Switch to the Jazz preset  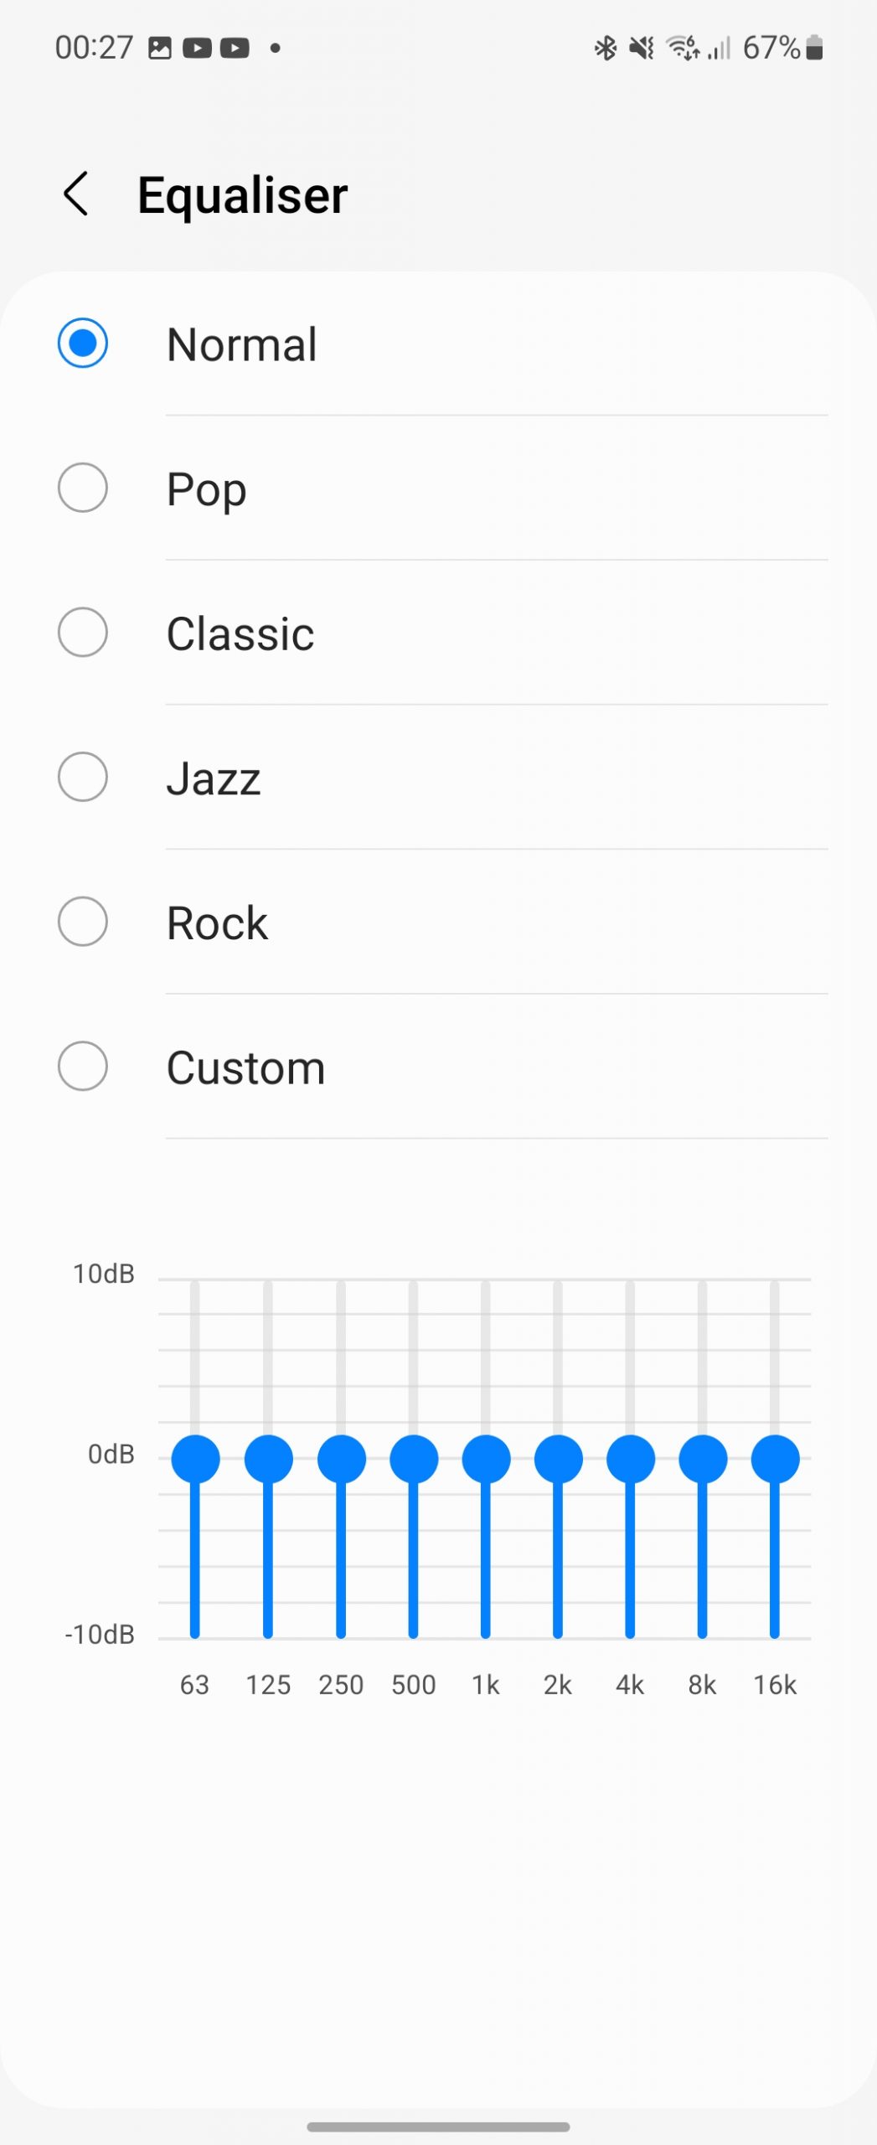click(83, 778)
